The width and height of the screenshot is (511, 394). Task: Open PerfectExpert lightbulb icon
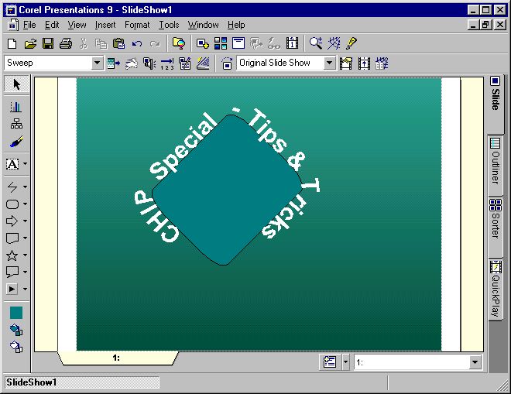tap(352, 43)
